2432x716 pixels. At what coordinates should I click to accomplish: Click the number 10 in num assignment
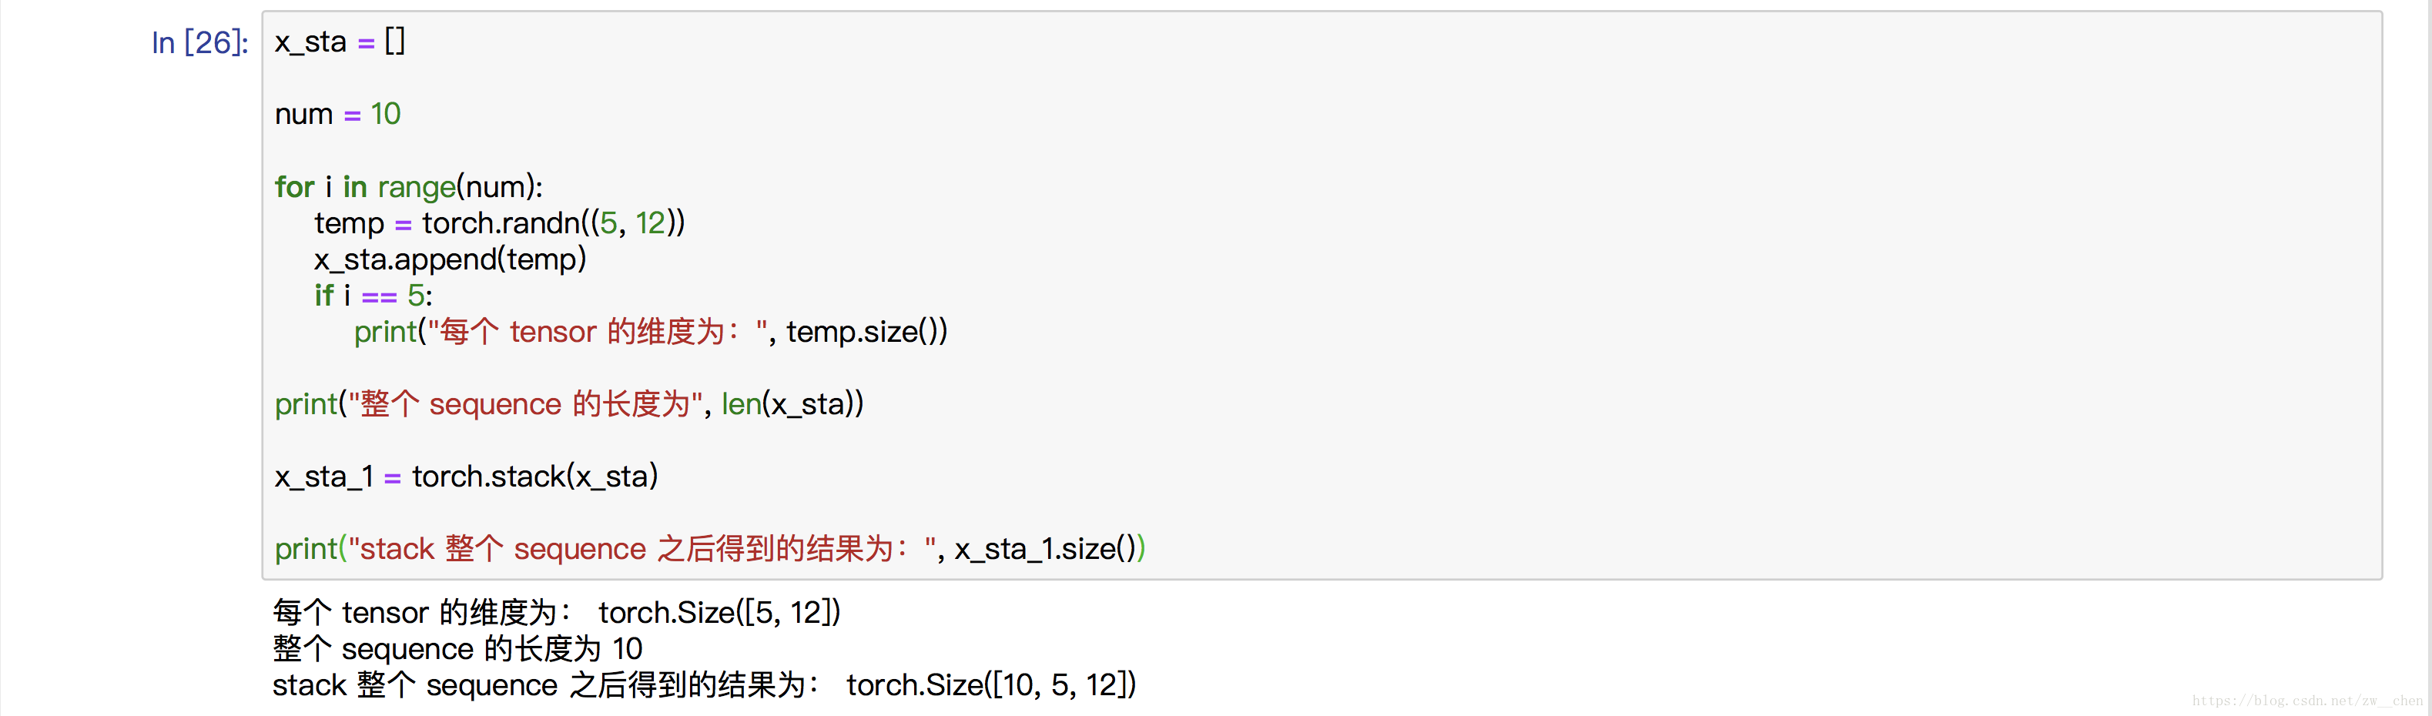point(385,114)
